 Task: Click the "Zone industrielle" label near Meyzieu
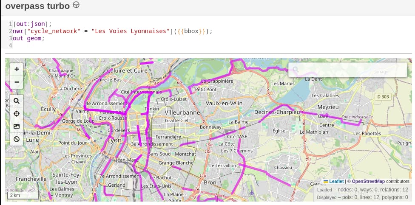(x=357, y=117)
